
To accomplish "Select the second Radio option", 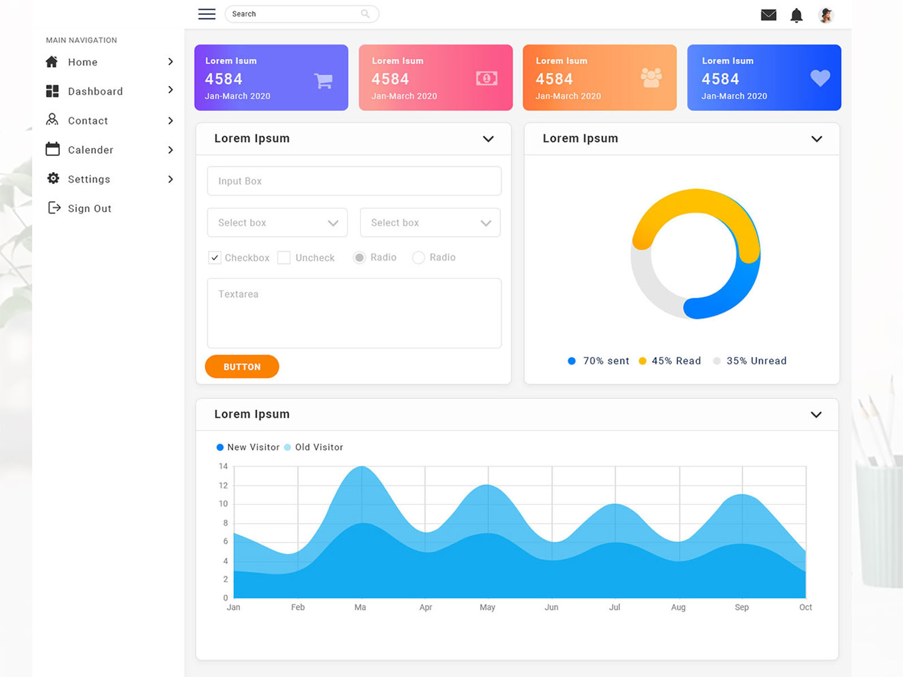I will click(419, 257).
